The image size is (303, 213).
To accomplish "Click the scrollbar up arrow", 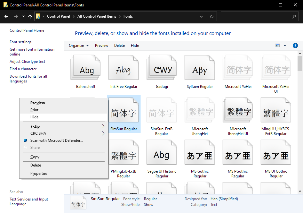I will 300,54.
